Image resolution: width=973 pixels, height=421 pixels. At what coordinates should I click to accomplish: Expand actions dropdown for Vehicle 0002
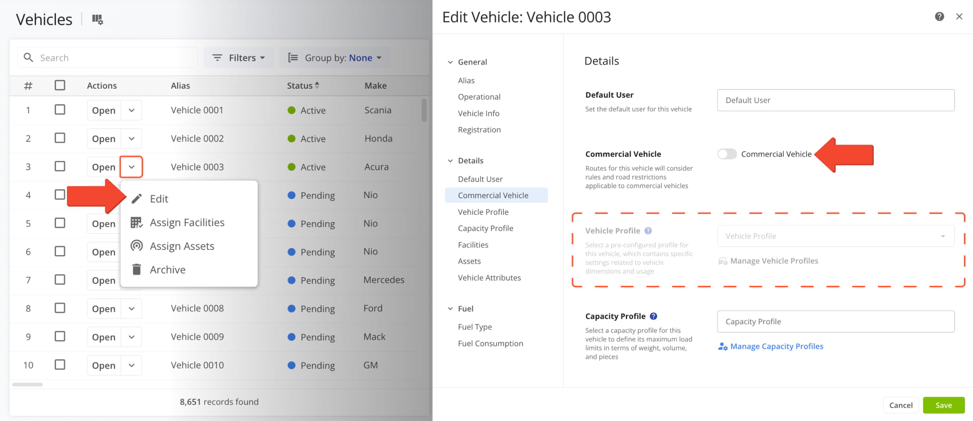click(x=132, y=138)
